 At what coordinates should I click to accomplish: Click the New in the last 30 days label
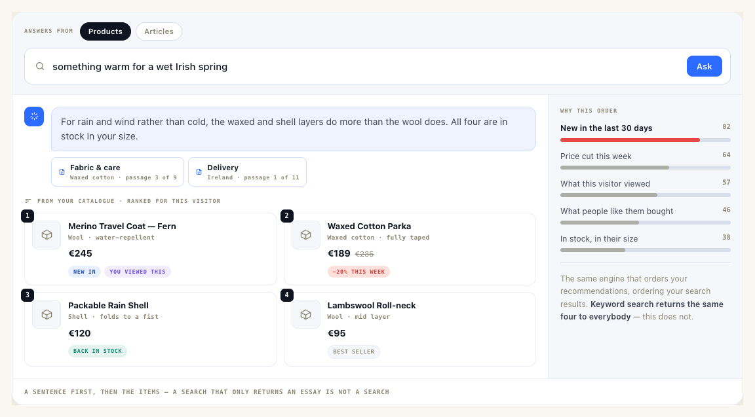pyautogui.click(x=606, y=128)
